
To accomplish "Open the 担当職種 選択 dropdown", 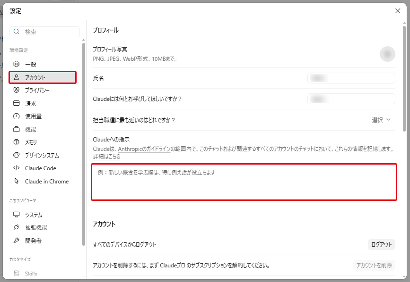I will (x=381, y=120).
